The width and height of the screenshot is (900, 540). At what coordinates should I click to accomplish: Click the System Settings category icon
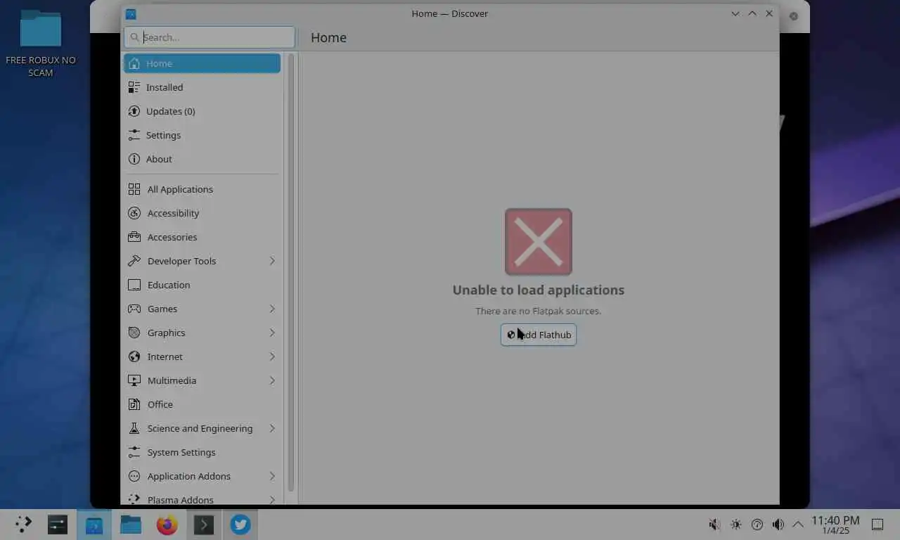tap(134, 452)
